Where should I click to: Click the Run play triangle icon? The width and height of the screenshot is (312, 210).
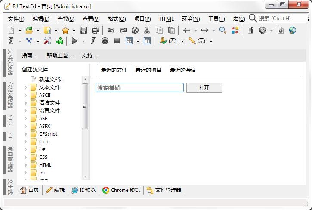pyautogui.click(x=74, y=41)
